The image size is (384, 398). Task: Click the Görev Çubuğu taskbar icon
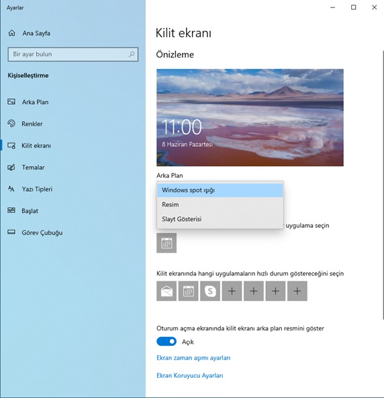11,233
